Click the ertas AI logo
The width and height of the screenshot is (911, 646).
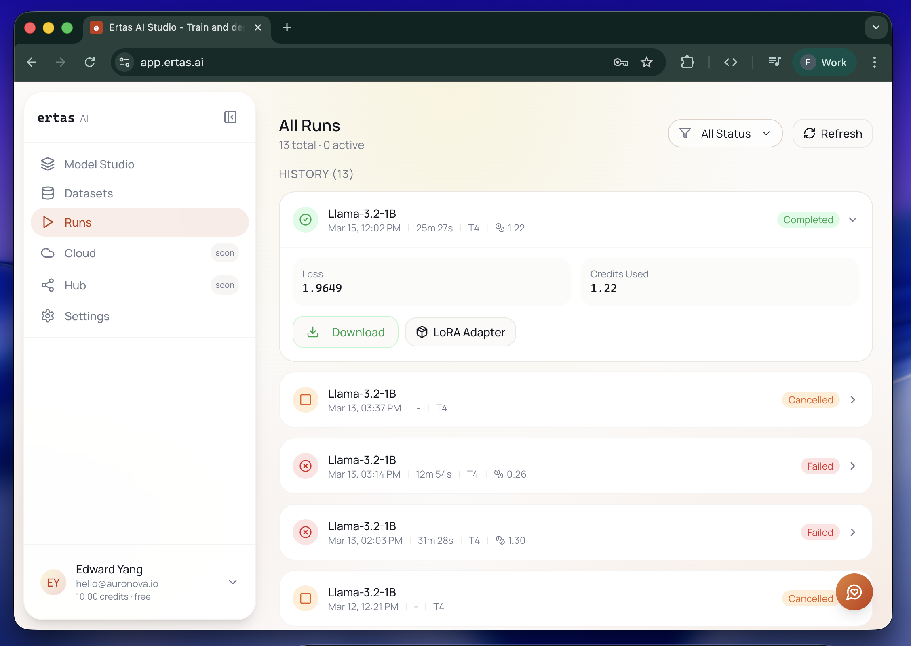pyautogui.click(x=63, y=118)
